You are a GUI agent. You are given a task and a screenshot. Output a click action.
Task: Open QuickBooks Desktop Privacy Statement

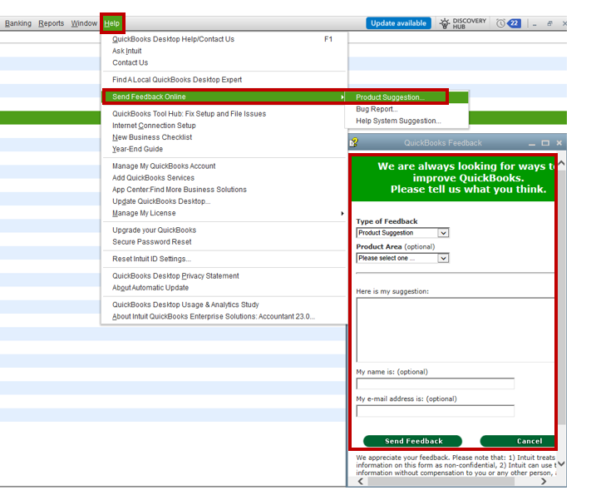click(224, 276)
